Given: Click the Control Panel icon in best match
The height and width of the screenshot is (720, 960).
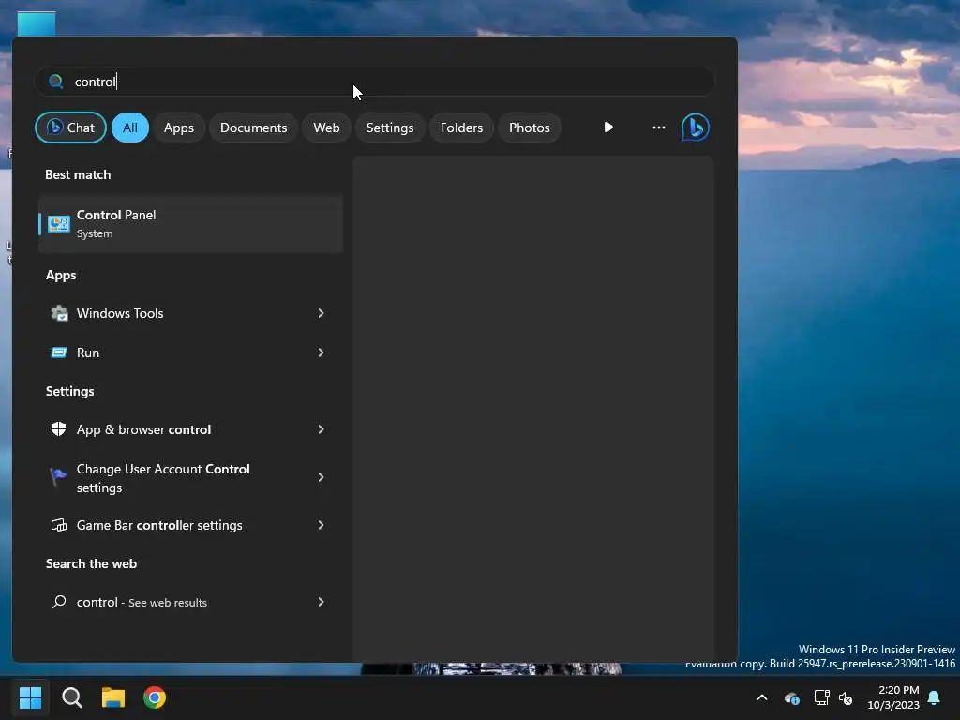Looking at the screenshot, I should tap(59, 224).
